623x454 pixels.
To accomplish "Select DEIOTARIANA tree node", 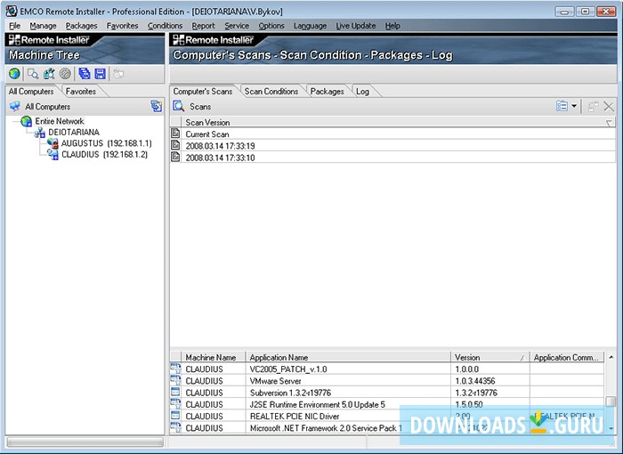I will point(74,133).
